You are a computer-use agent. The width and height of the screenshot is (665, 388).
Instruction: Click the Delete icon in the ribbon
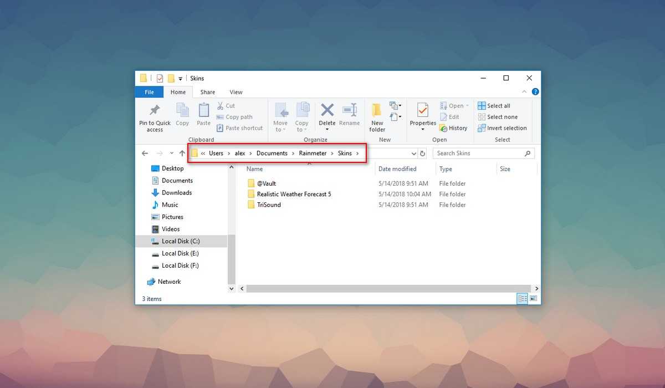(x=327, y=110)
